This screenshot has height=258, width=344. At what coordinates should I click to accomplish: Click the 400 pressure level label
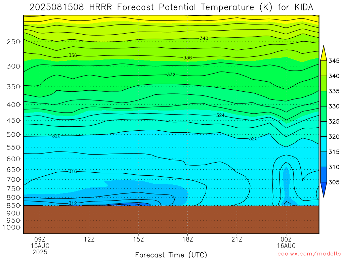(13, 105)
